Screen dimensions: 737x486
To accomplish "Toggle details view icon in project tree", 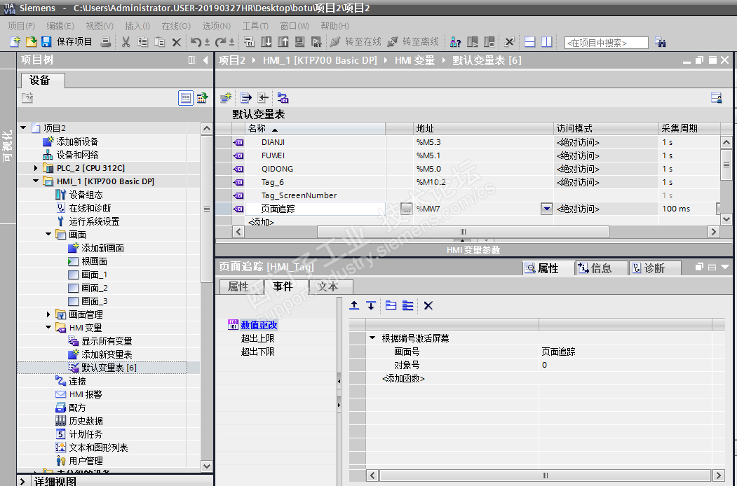I will [185, 98].
